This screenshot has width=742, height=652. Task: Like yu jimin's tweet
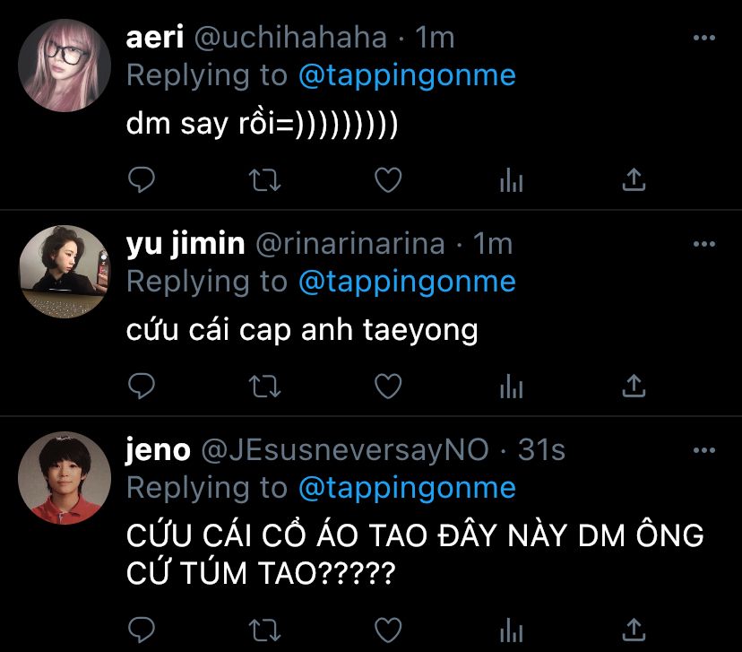tap(387, 386)
